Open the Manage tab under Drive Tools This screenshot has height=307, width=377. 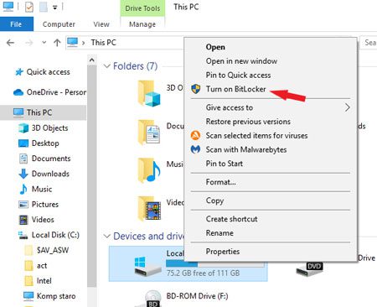(142, 24)
